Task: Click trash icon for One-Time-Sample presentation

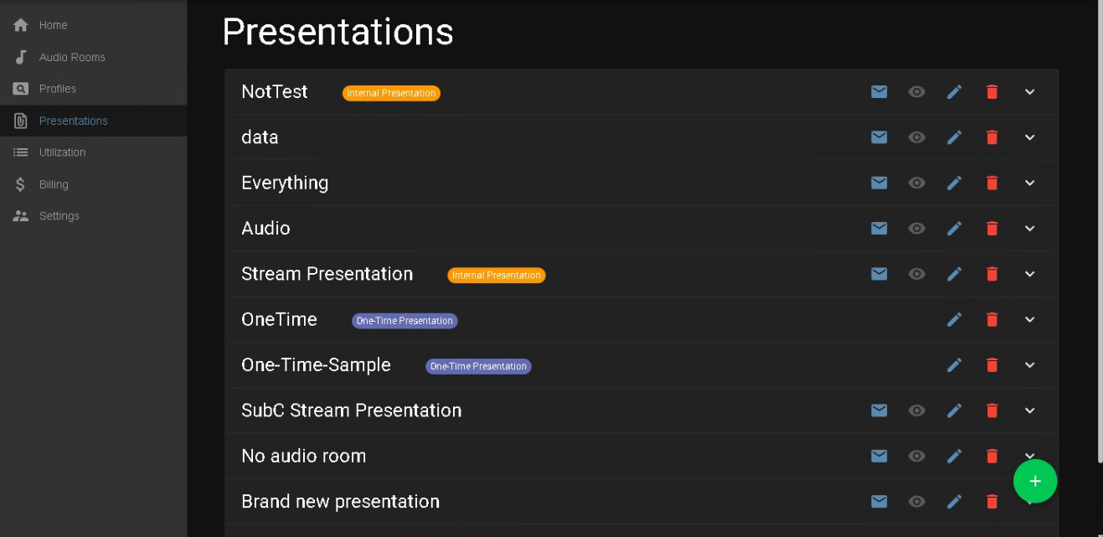Action: tap(992, 364)
